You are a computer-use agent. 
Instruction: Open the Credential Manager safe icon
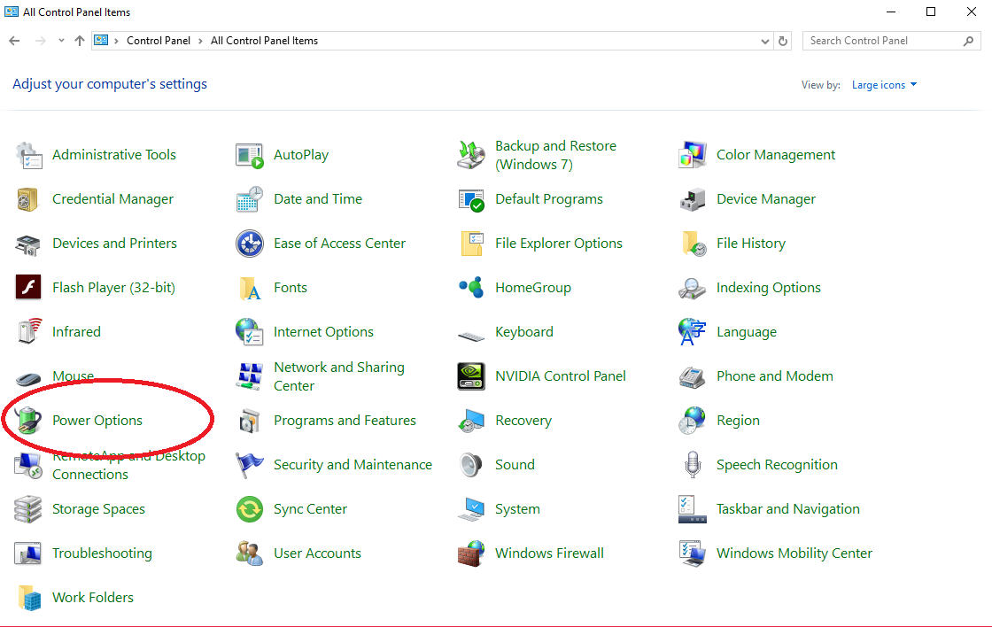(x=28, y=199)
